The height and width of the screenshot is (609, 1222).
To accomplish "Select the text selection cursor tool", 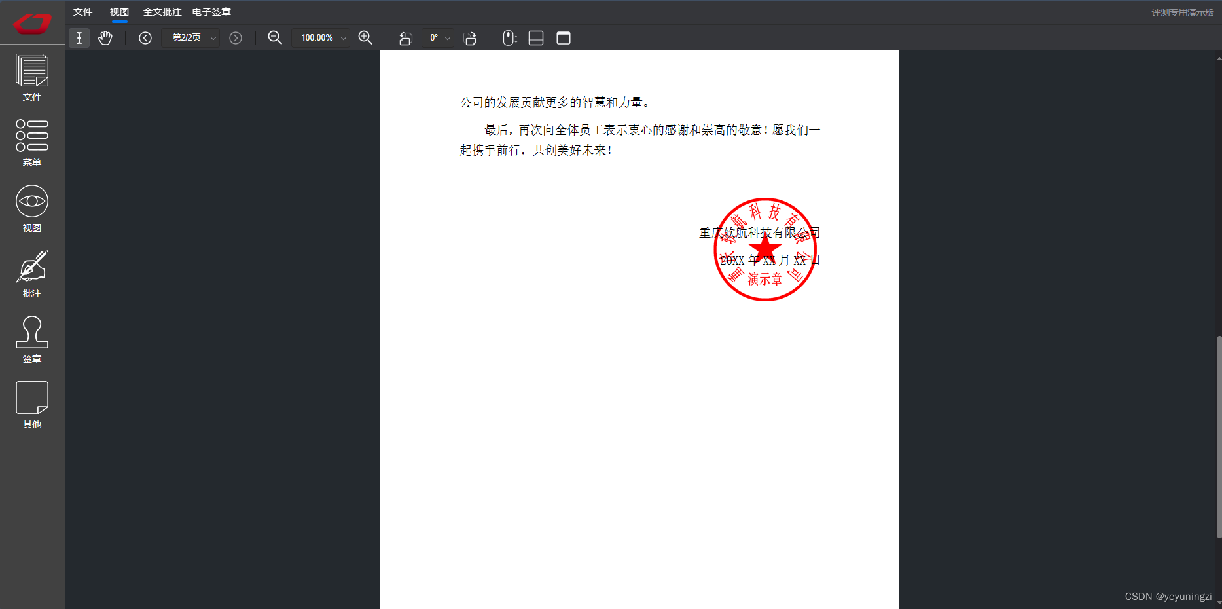I will pos(79,38).
